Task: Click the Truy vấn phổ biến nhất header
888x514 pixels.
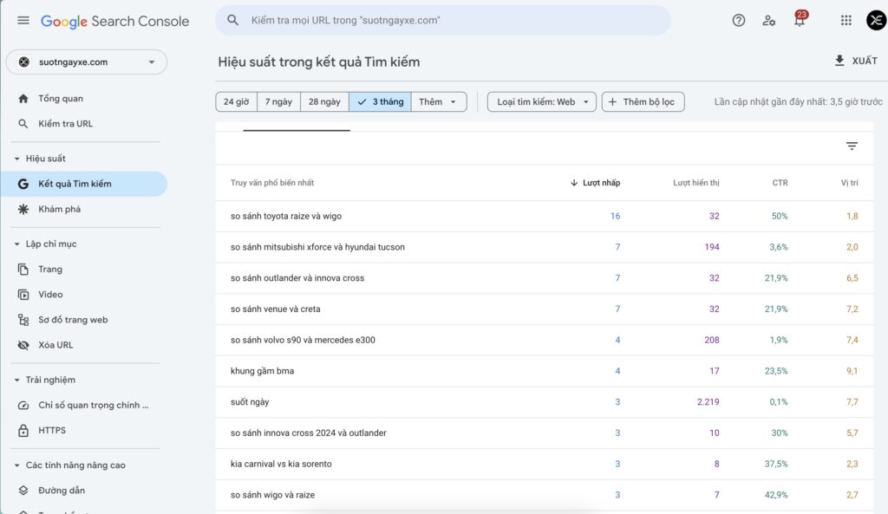Action: (x=271, y=183)
